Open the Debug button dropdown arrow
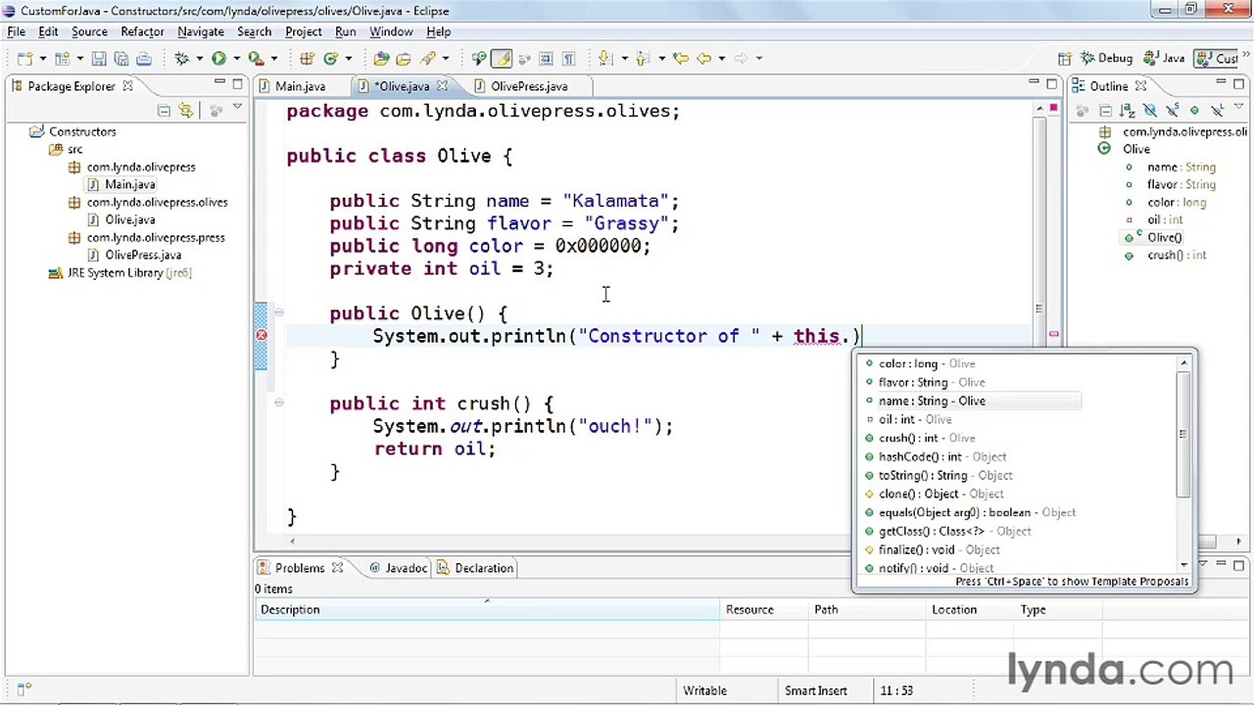Viewport: 1254px width, 705px height. (198, 59)
